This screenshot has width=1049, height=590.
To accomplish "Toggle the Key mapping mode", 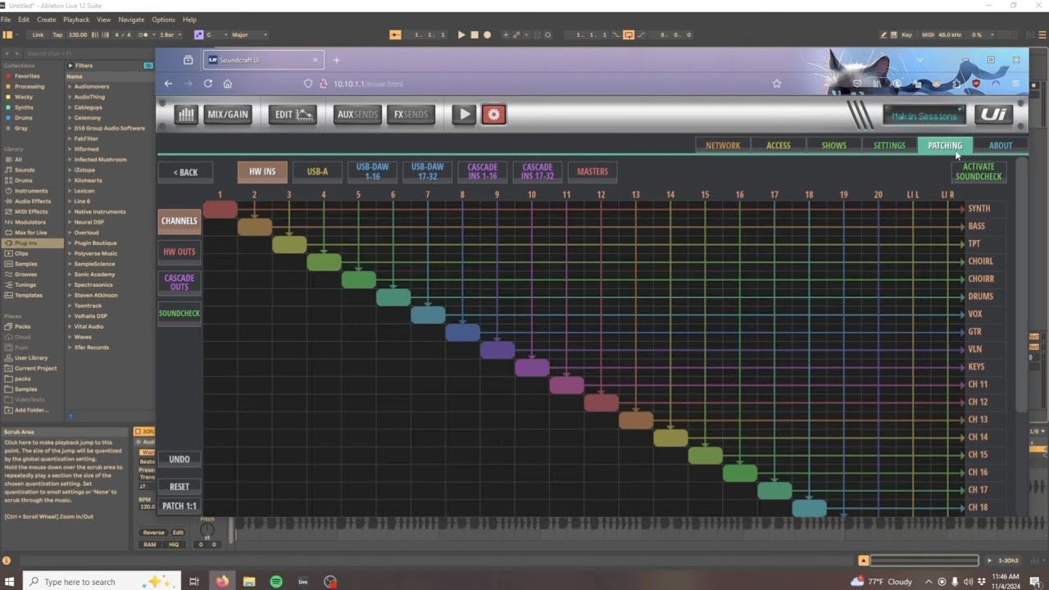I will [x=906, y=34].
